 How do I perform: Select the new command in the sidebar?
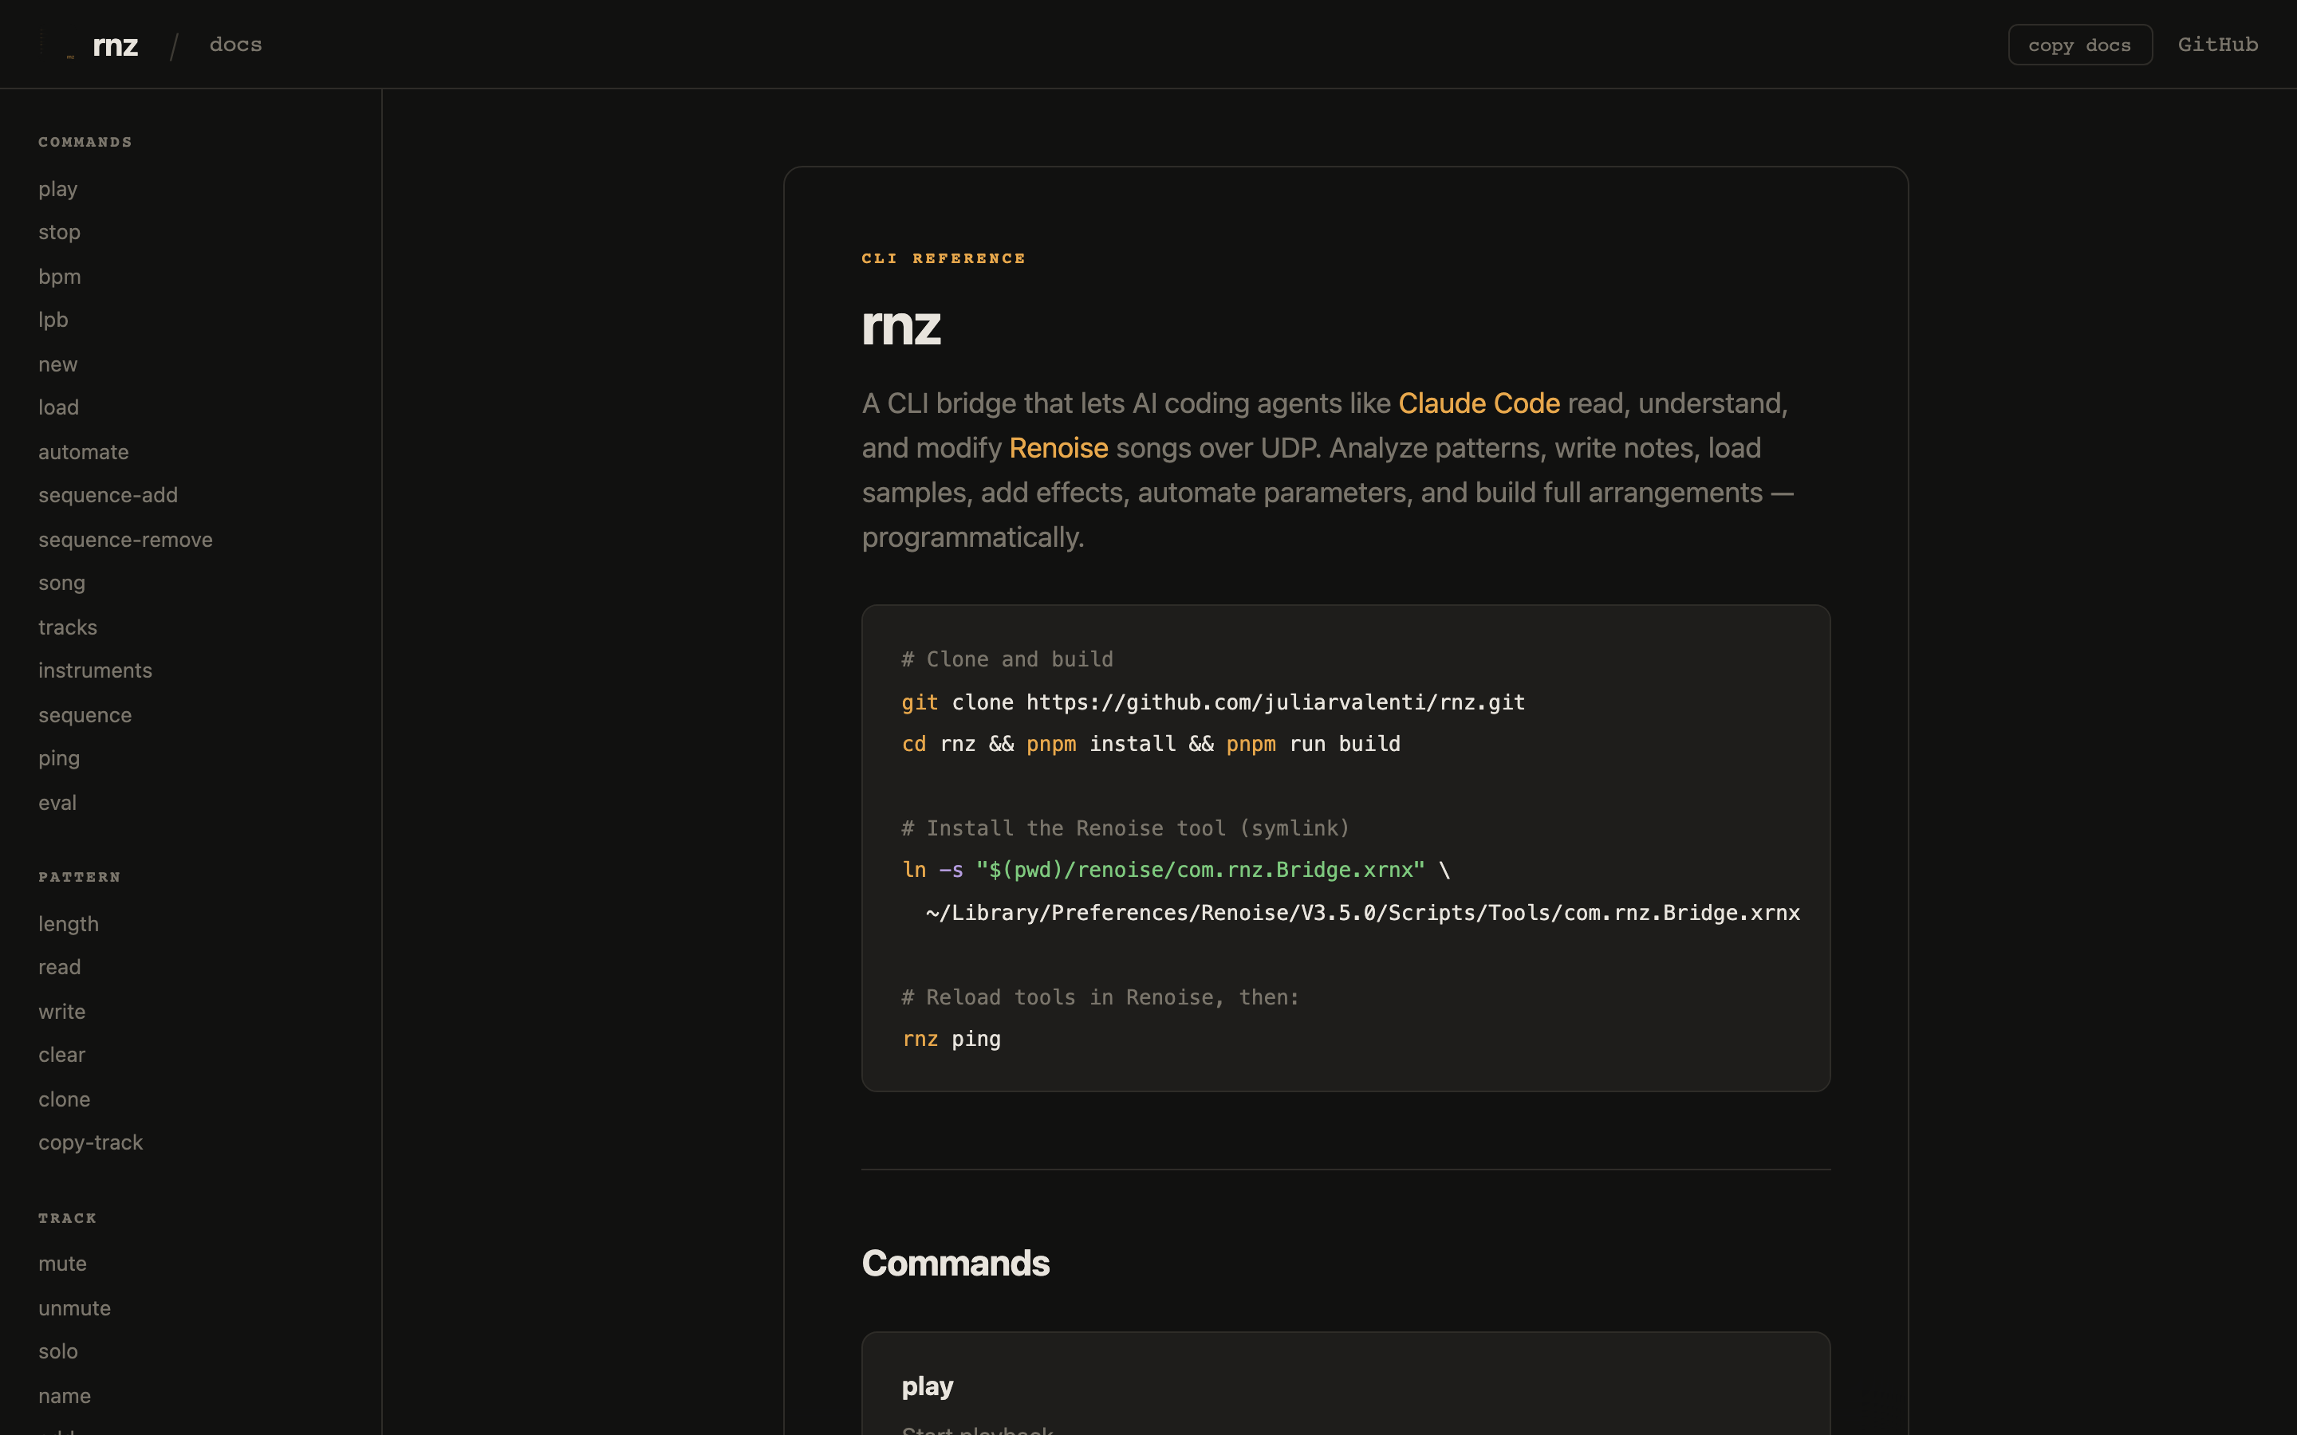[x=58, y=364]
